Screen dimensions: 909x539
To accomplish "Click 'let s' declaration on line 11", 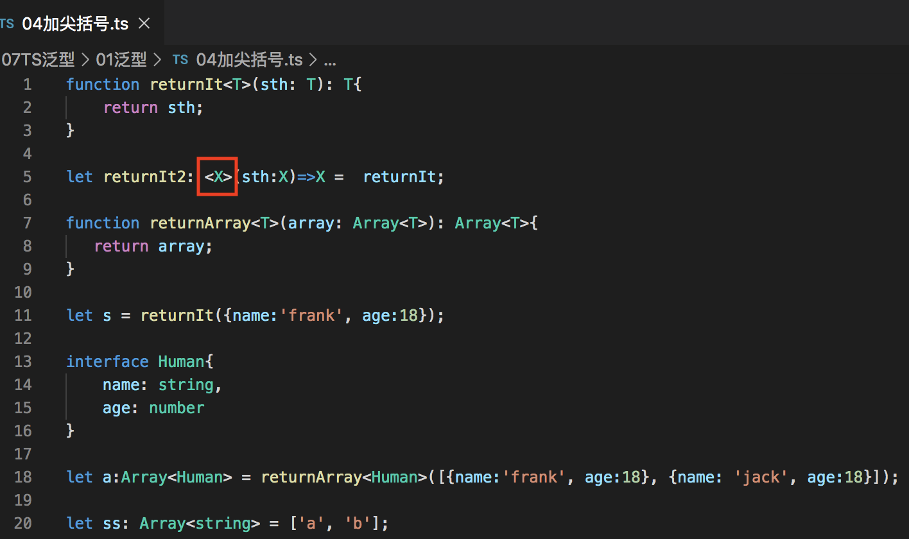I will (x=89, y=315).
